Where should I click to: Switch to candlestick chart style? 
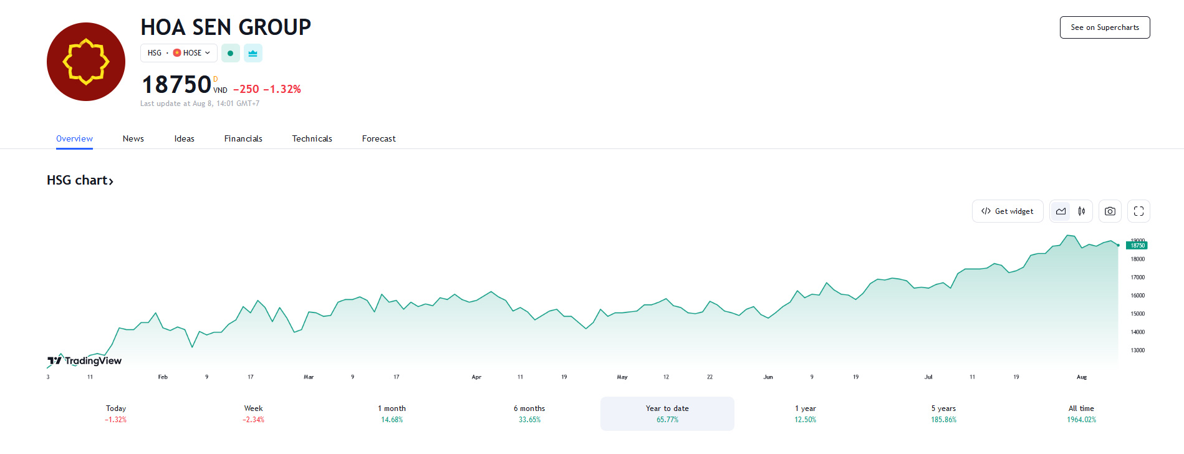(x=1082, y=211)
